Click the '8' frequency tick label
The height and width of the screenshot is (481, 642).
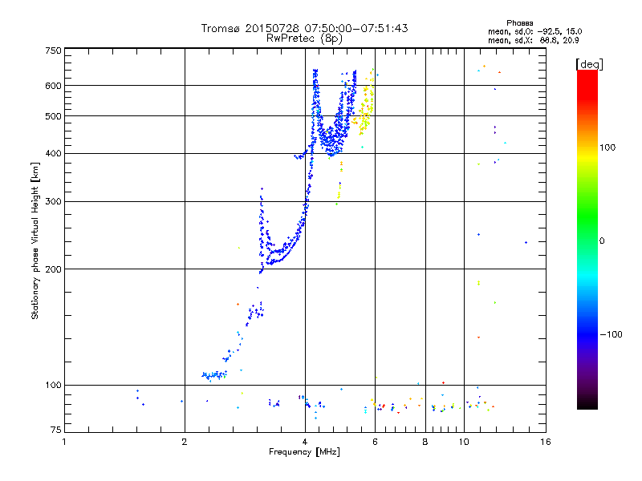[x=425, y=442]
